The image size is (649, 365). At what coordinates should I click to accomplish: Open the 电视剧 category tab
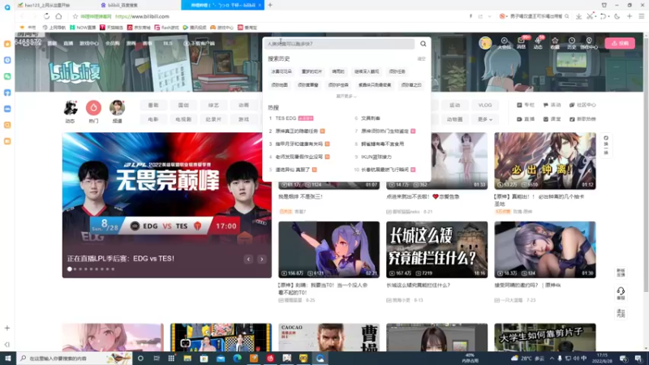click(x=183, y=119)
